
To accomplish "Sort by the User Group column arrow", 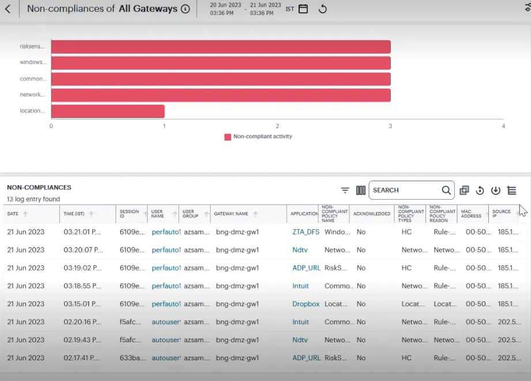I will point(206,214).
